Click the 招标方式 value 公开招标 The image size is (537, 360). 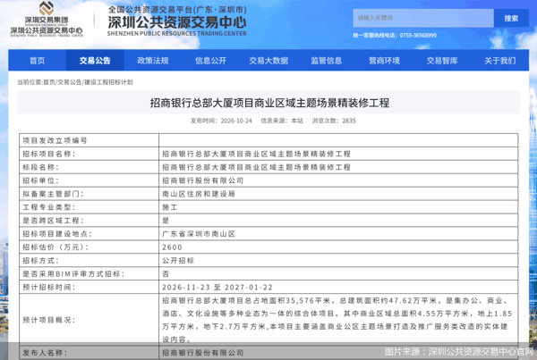pyautogui.click(x=178, y=261)
